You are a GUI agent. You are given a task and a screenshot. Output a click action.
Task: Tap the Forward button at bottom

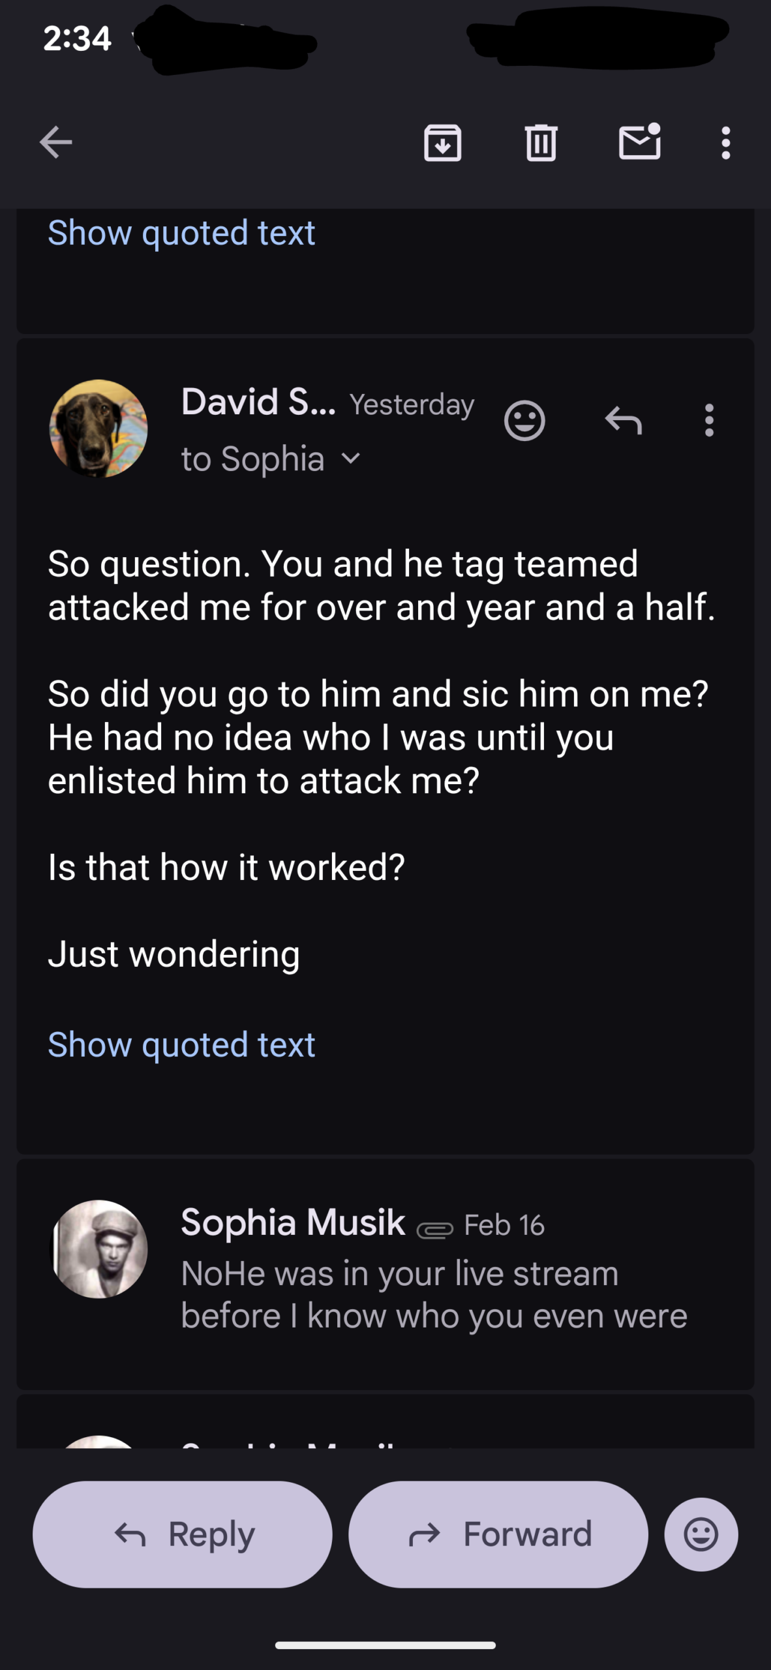(498, 1534)
